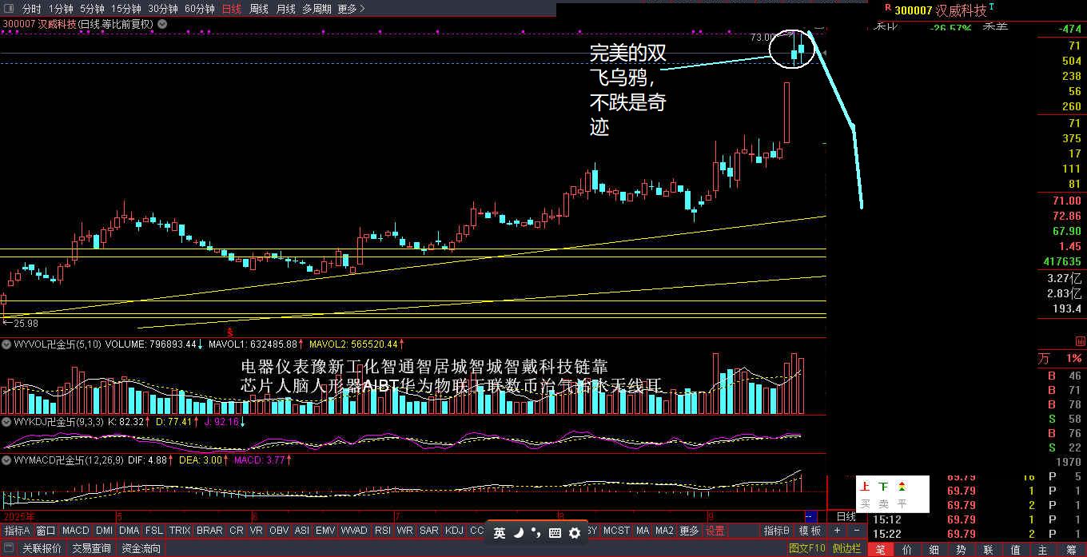Screen dimensions: 1087x557
Task: Open 资金流向 capital flow tab
Action: 141,548
